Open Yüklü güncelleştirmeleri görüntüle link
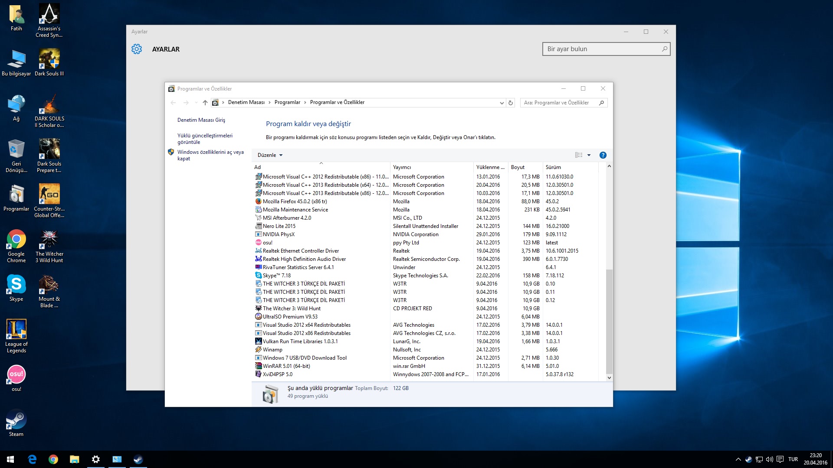Viewport: 833px width, 468px height. [x=205, y=139]
